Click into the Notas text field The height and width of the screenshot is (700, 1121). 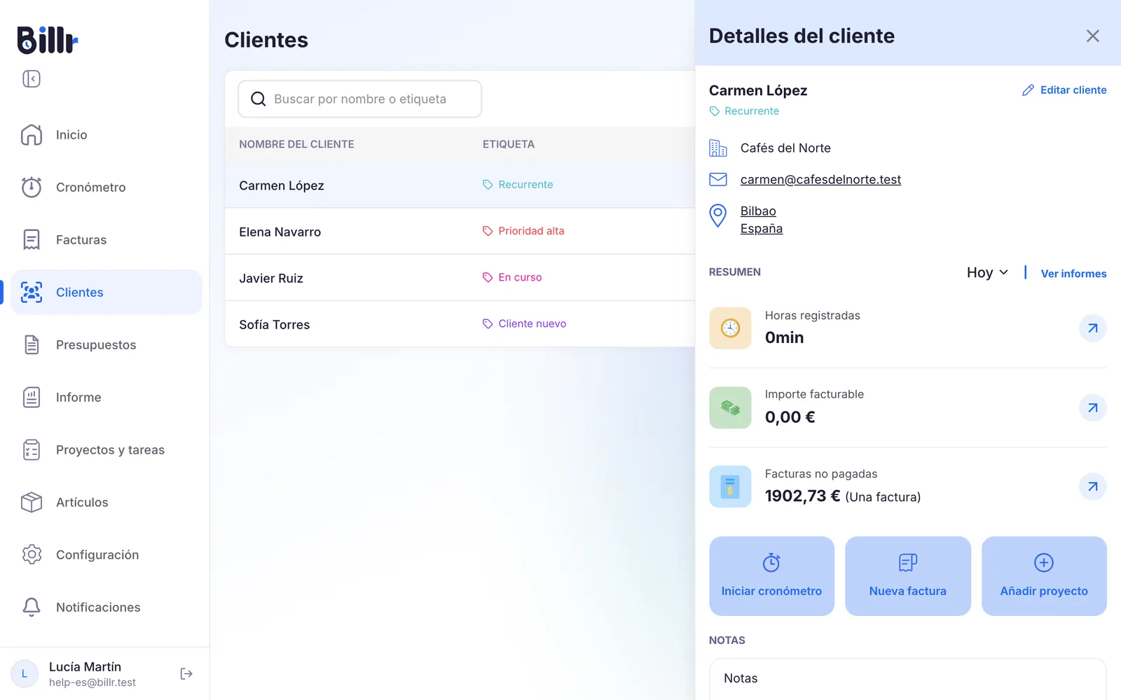[x=908, y=679]
